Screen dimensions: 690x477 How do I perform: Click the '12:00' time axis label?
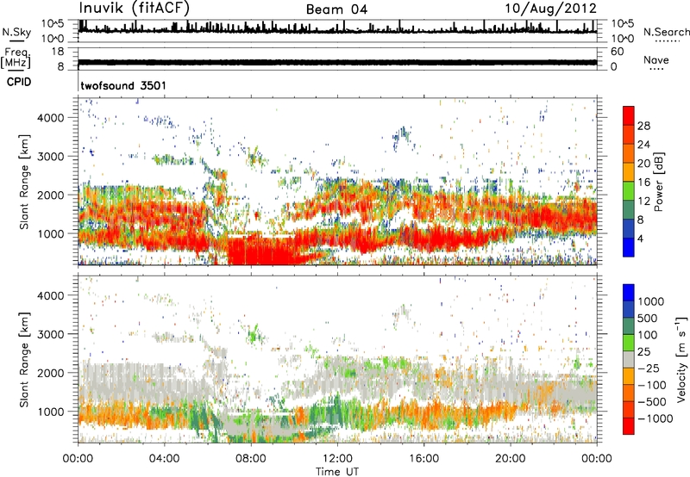click(337, 459)
